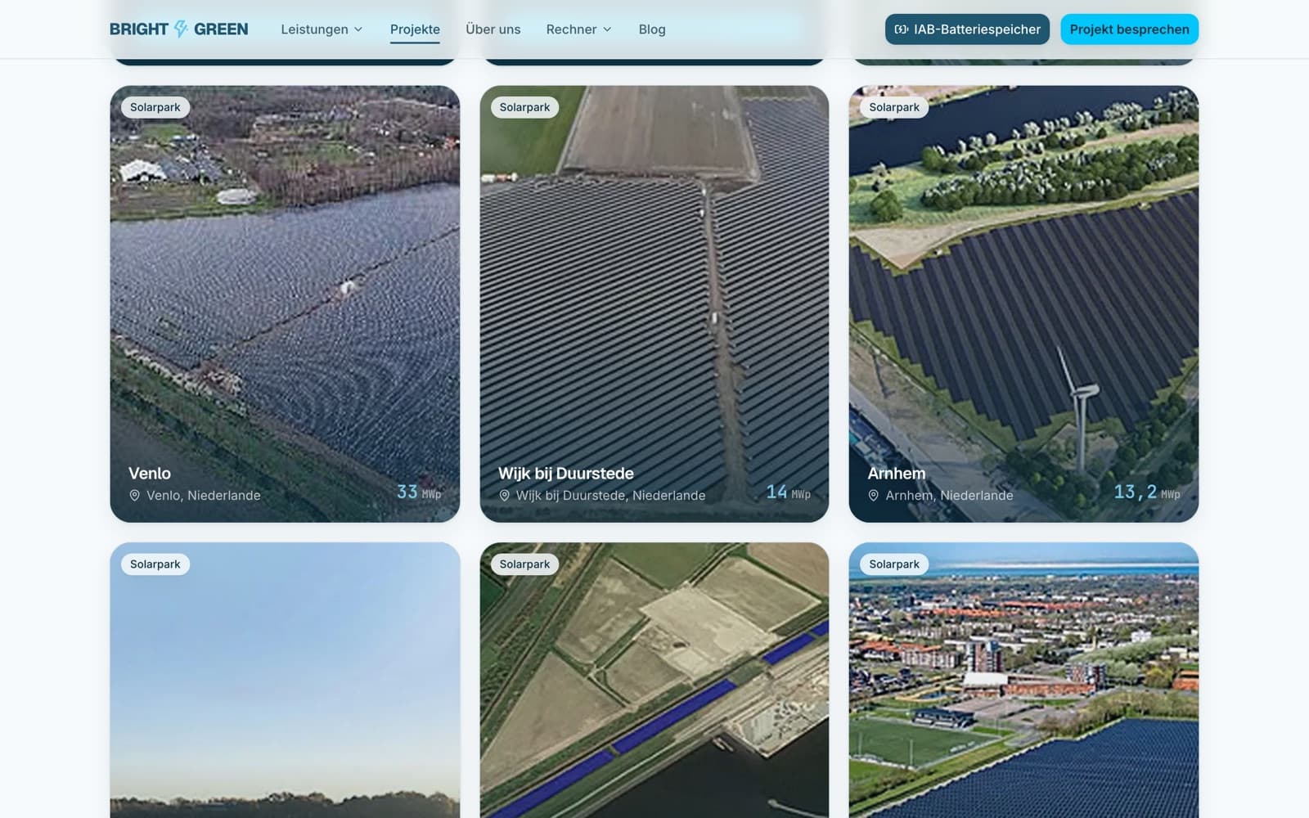Screen dimensions: 1309x818
Task: Expand the Rechner chevron arrow
Action: click(x=607, y=29)
